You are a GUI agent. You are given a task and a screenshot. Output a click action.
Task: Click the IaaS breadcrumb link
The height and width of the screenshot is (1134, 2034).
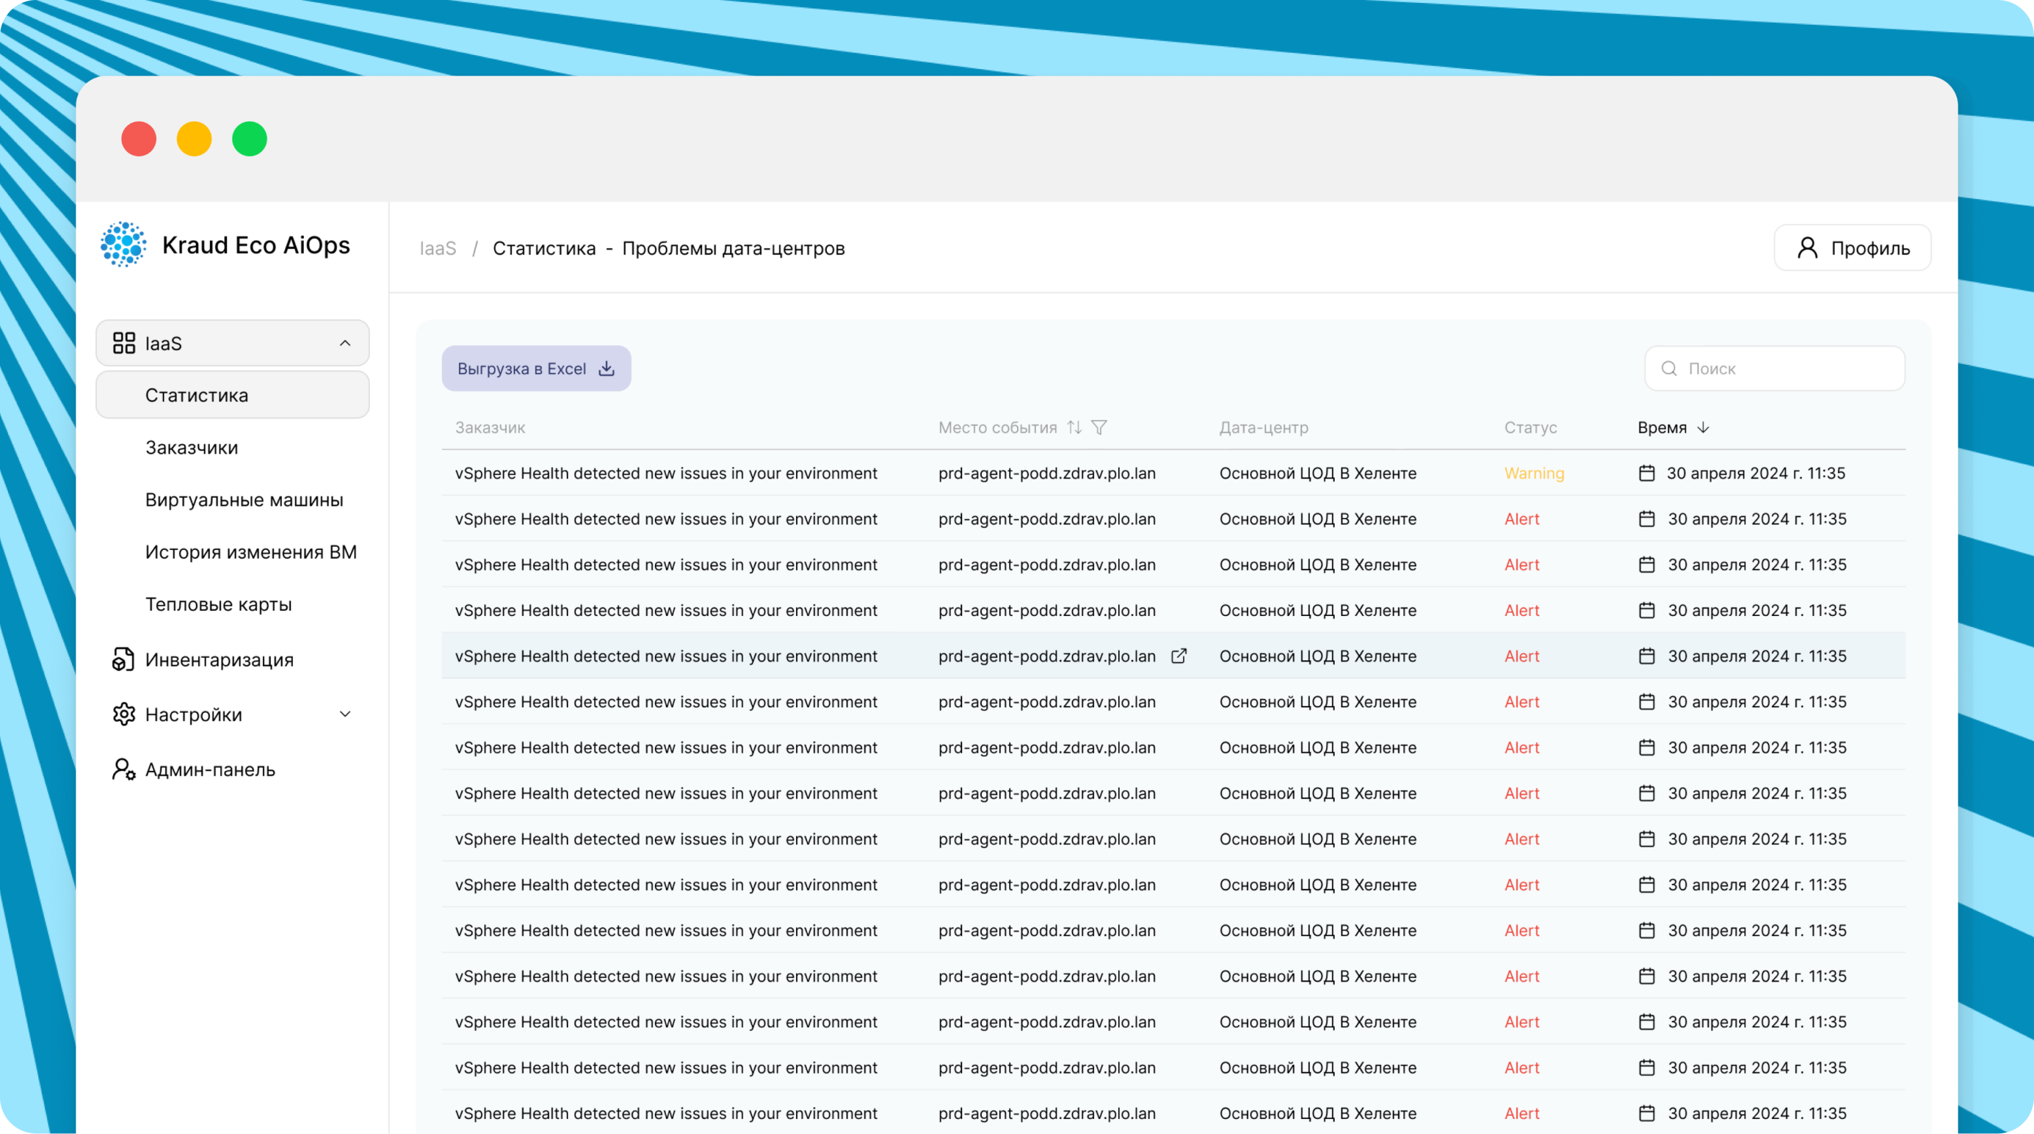point(438,249)
